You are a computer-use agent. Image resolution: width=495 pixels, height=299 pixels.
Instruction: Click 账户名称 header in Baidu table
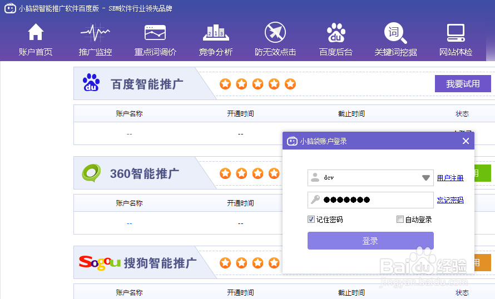point(129,113)
